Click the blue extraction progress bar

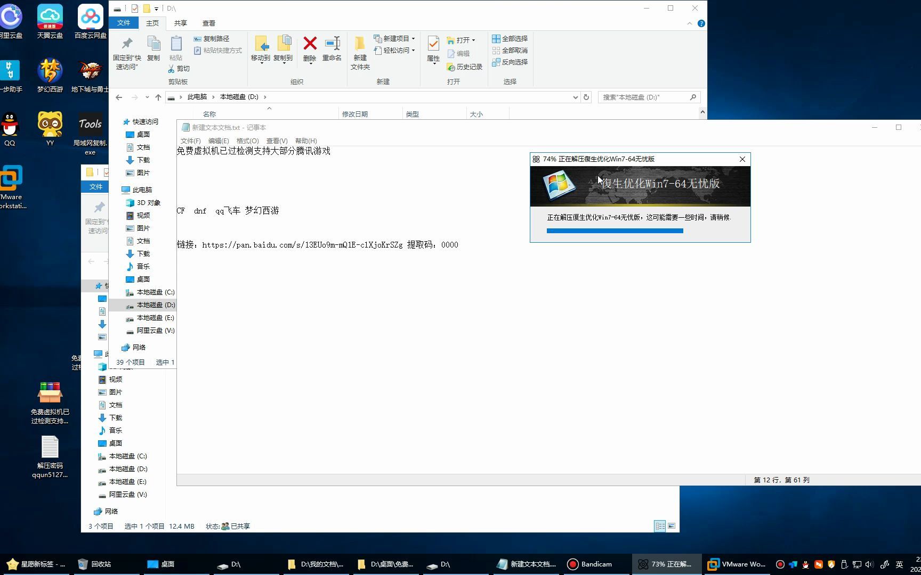coord(615,231)
